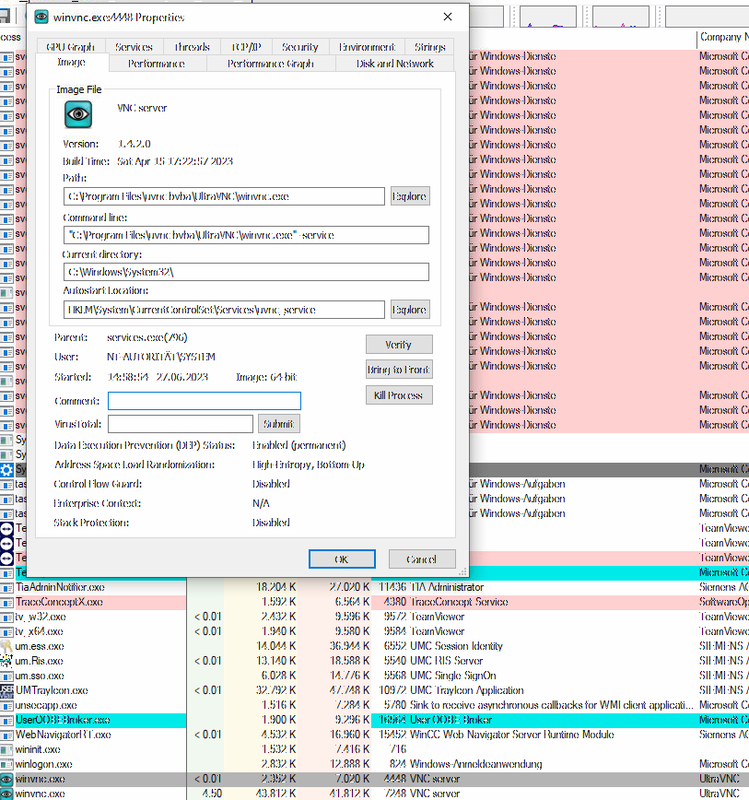Image resolution: width=749 pixels, height=800 pixels.
Task: Select the UserOOBEBroker.exe process row
Action: click(x=92, y=720)
